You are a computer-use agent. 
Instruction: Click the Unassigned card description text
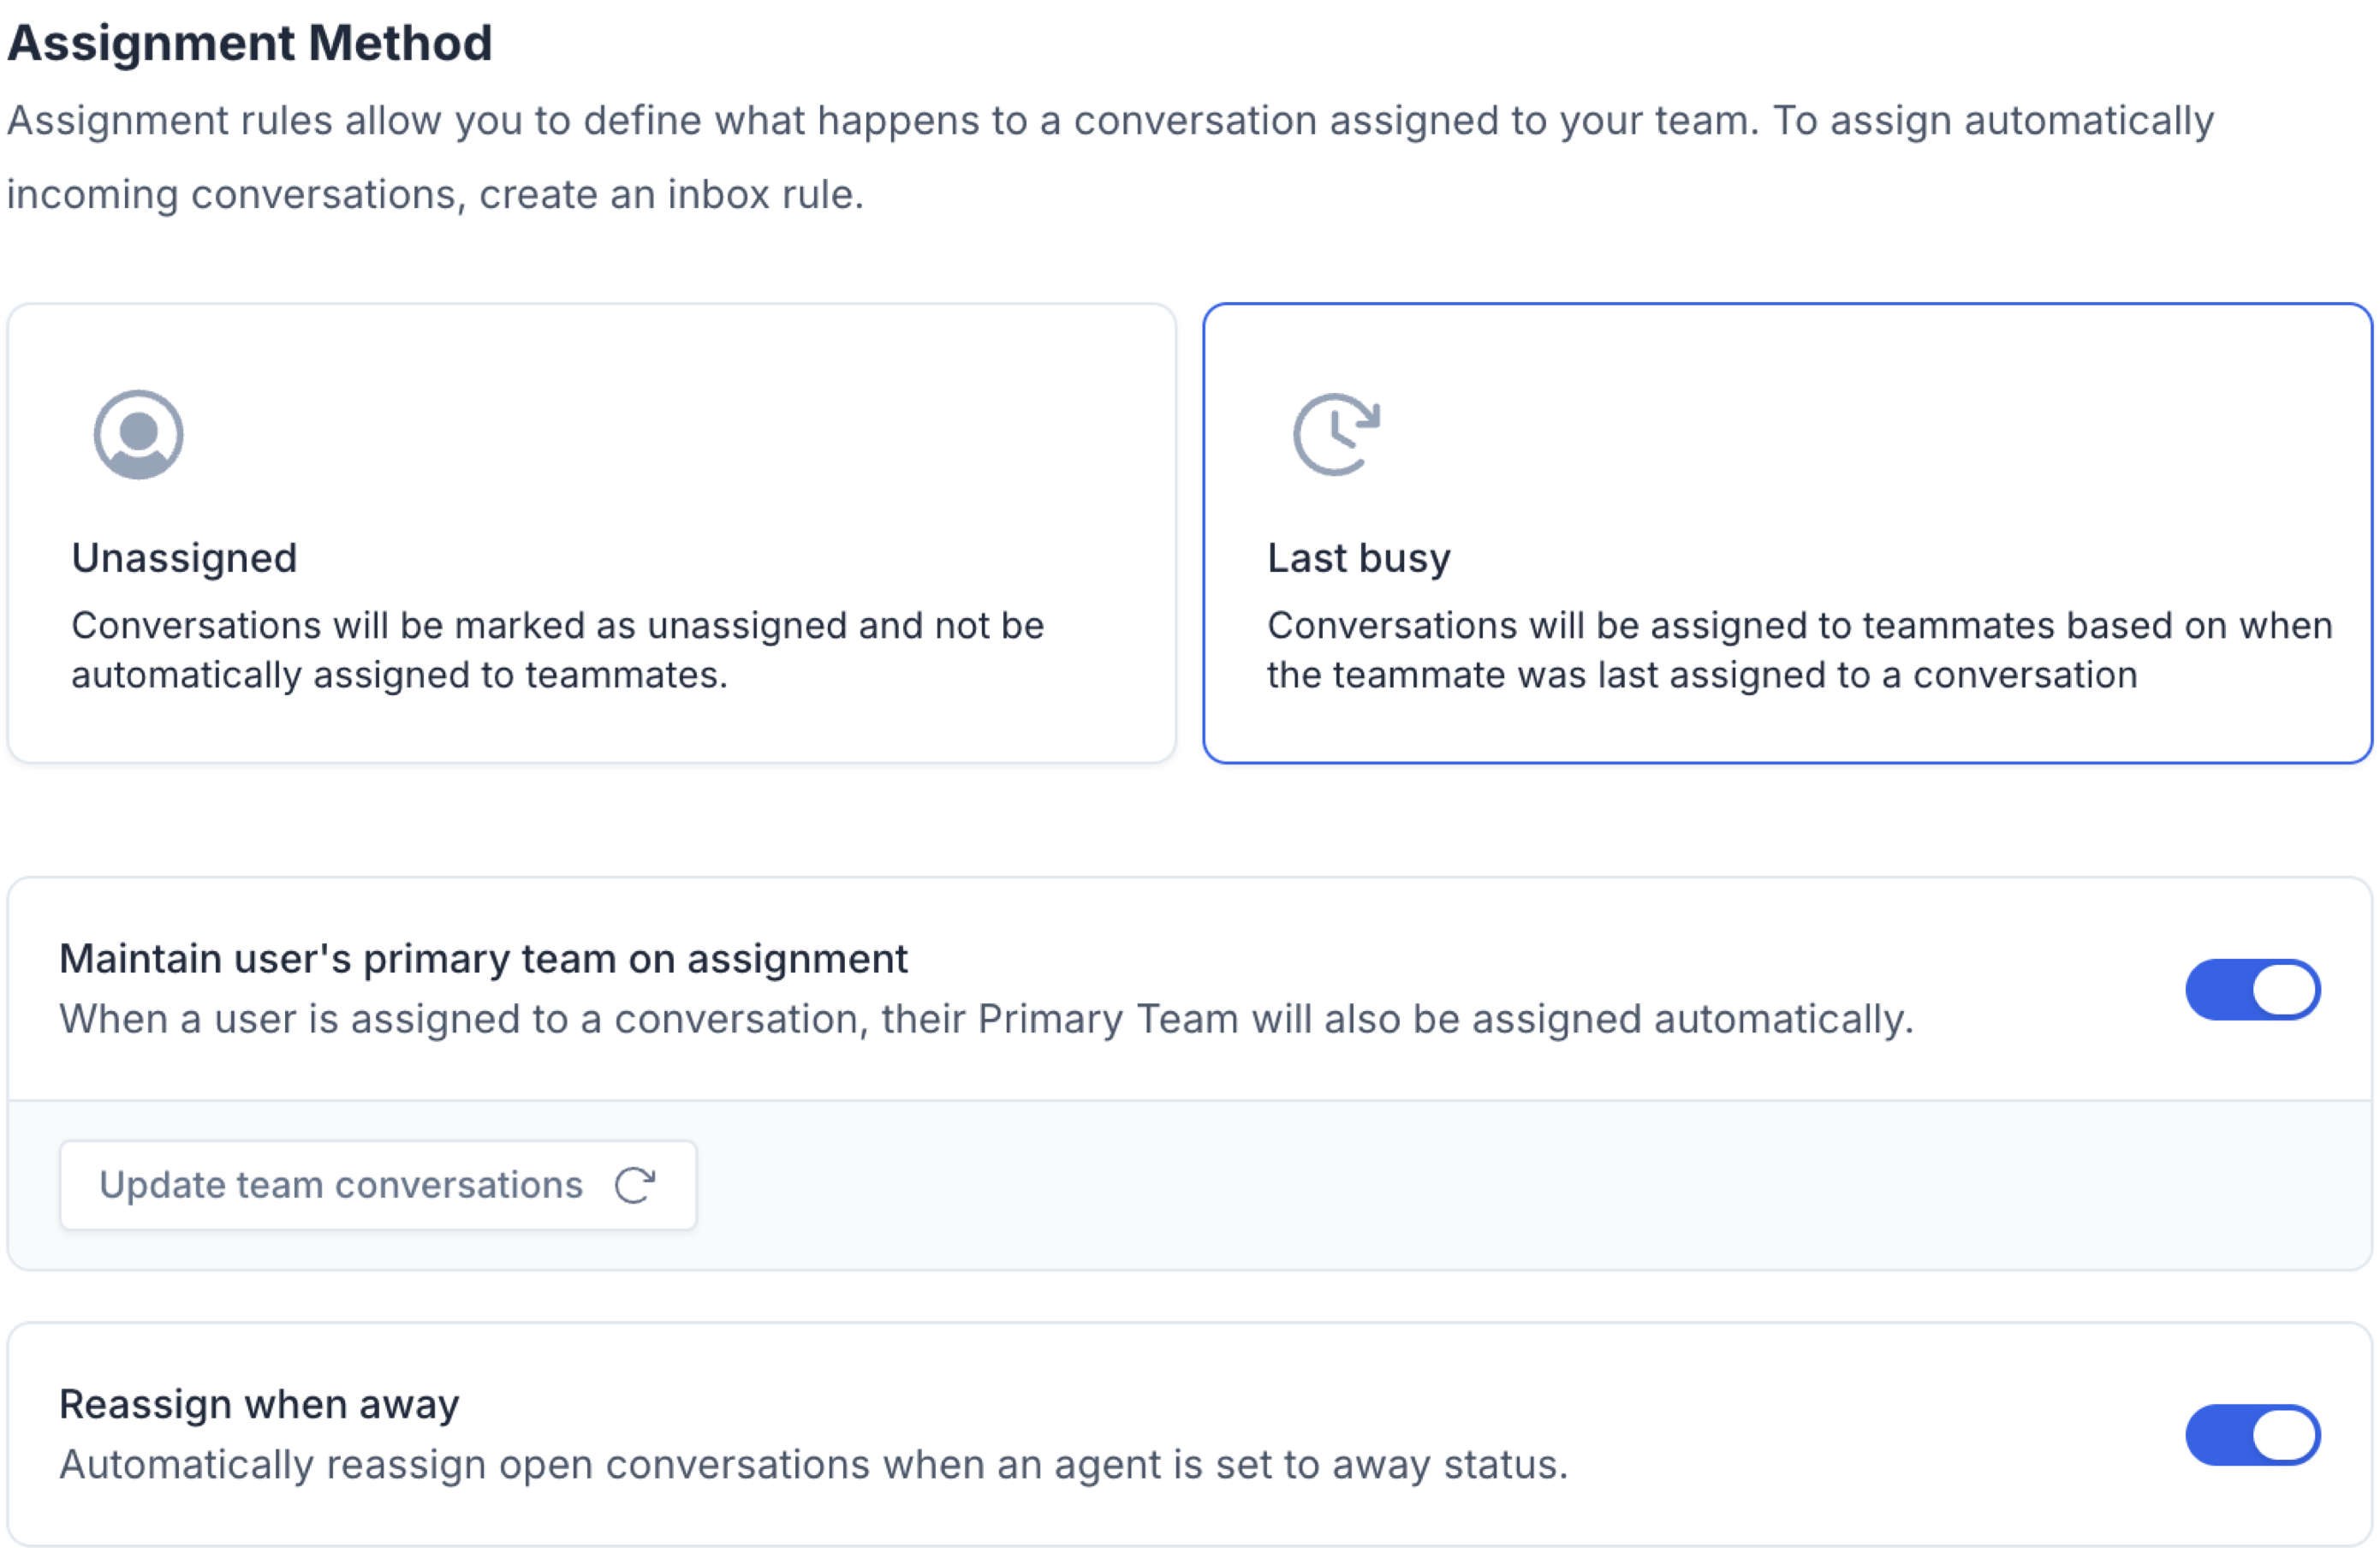(x=557, y=650)
